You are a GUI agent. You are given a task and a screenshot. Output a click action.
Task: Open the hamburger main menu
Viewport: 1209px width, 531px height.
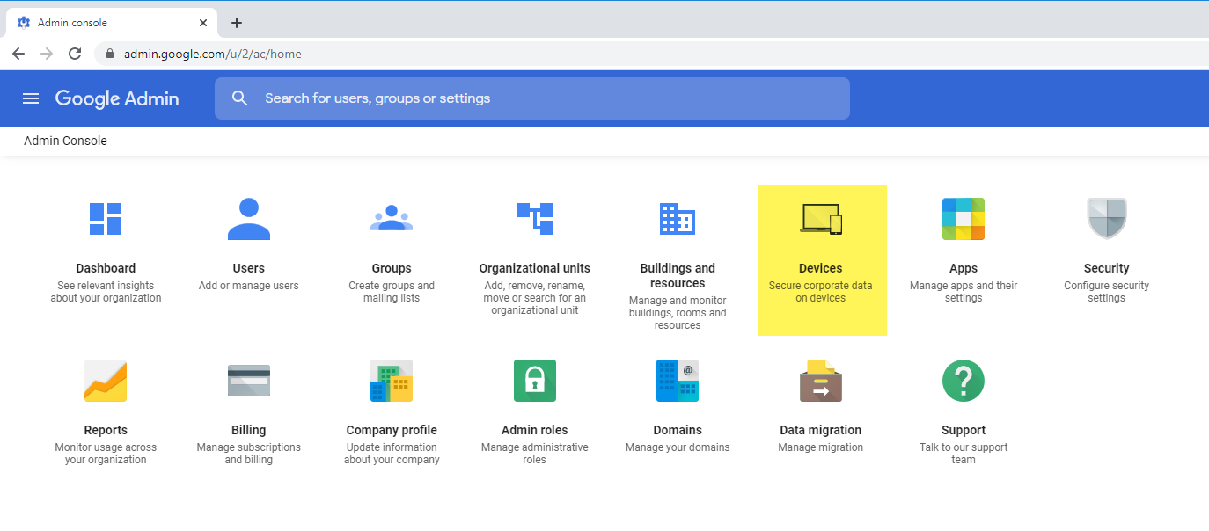pyautogui.click(x=31, y=98)
